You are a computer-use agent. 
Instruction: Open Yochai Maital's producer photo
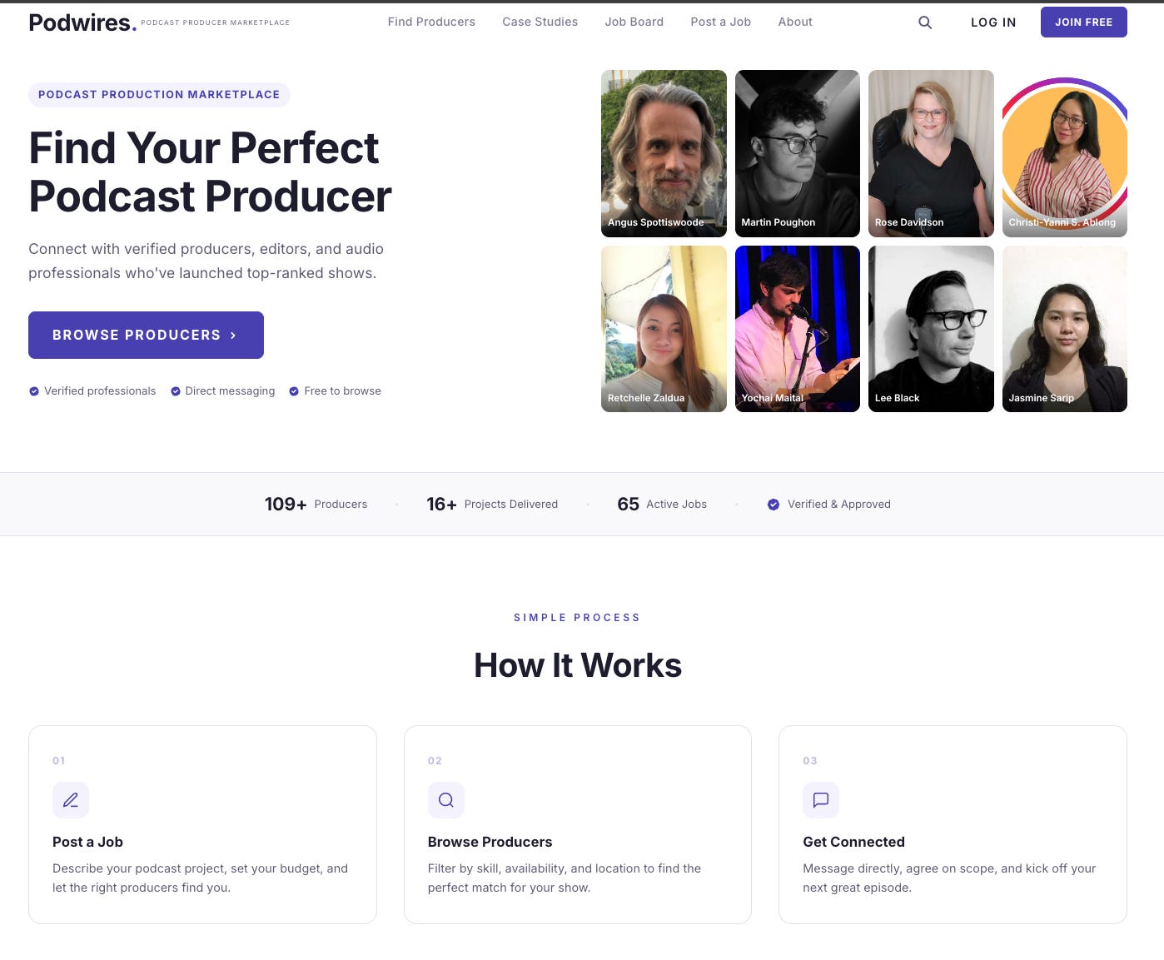click(798, 329)
